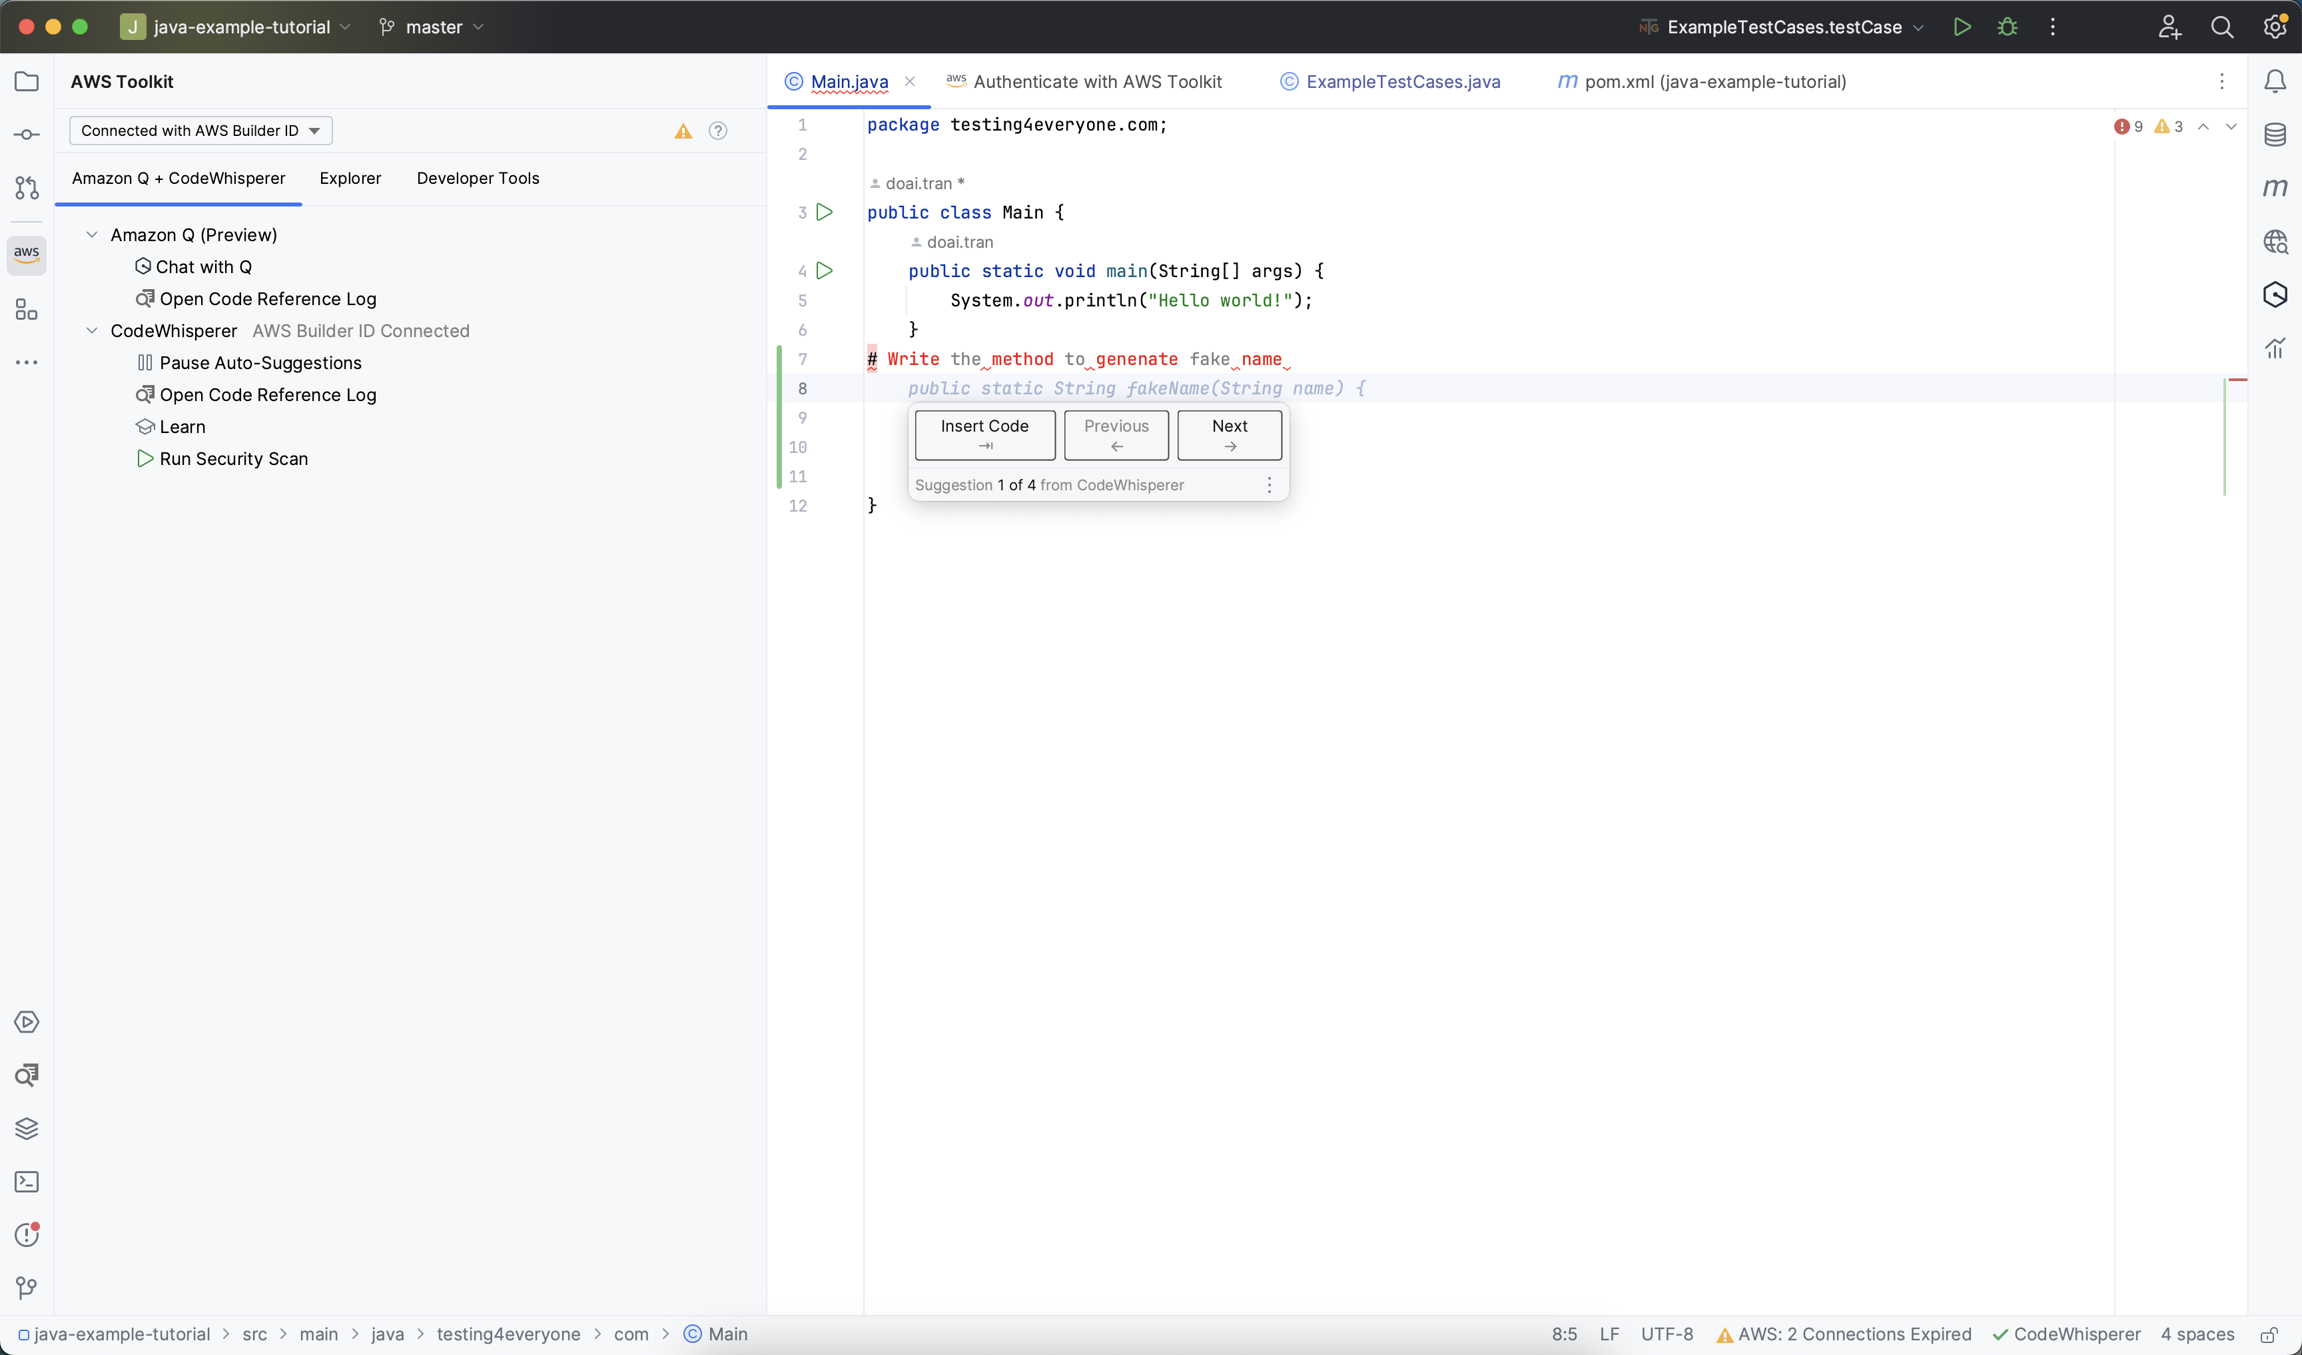Open the Project folder tool window
Image resolution: width=2302 pixels, height=1355 pixels.
tap(27, 81)
